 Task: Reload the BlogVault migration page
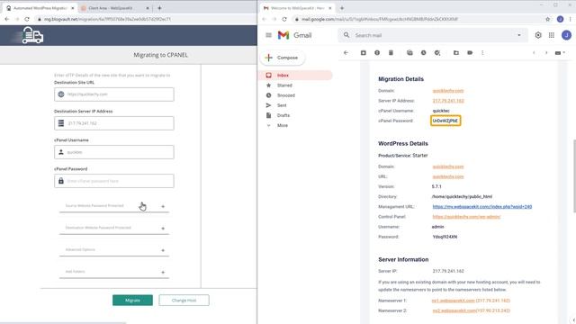(x=27, y=19)
